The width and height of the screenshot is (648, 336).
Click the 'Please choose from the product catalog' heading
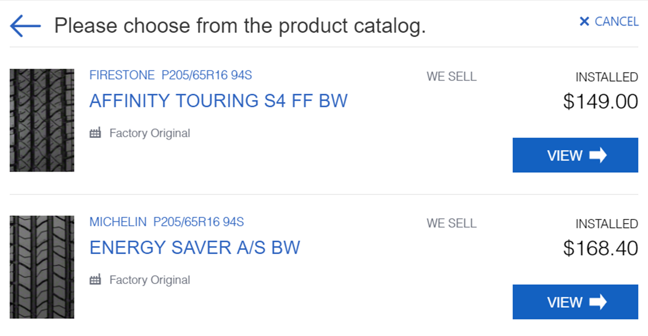point(240,26)
